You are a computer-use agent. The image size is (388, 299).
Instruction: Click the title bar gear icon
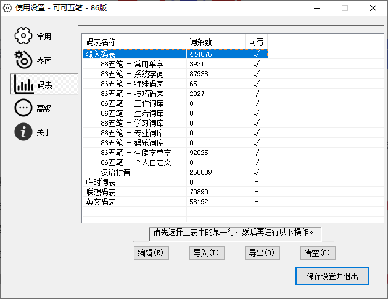pos(7,8)
